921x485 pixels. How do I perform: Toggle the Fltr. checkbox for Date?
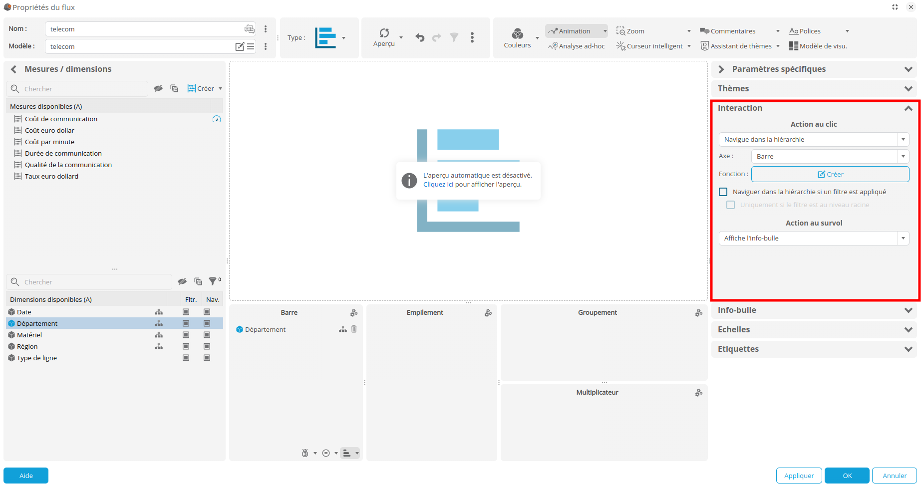click(x=186, y=312)
